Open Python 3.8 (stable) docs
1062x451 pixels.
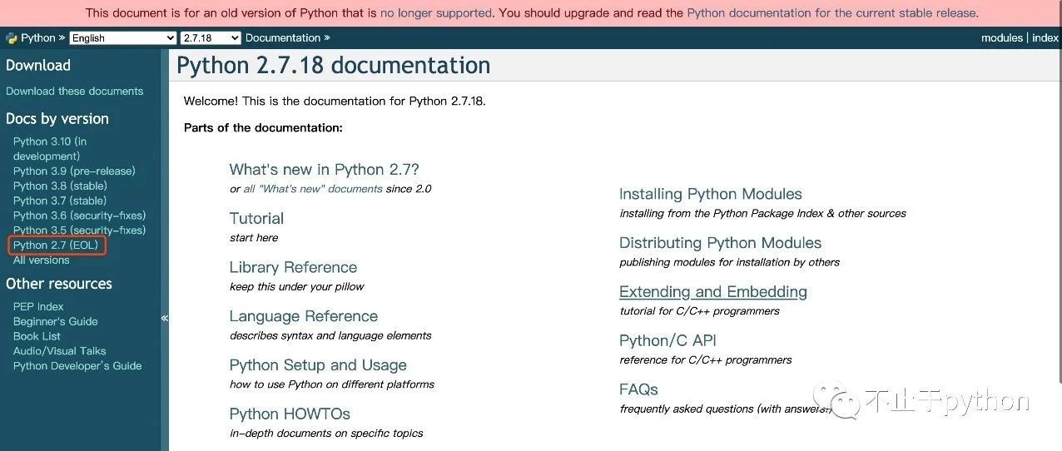[x=60, y=186]
